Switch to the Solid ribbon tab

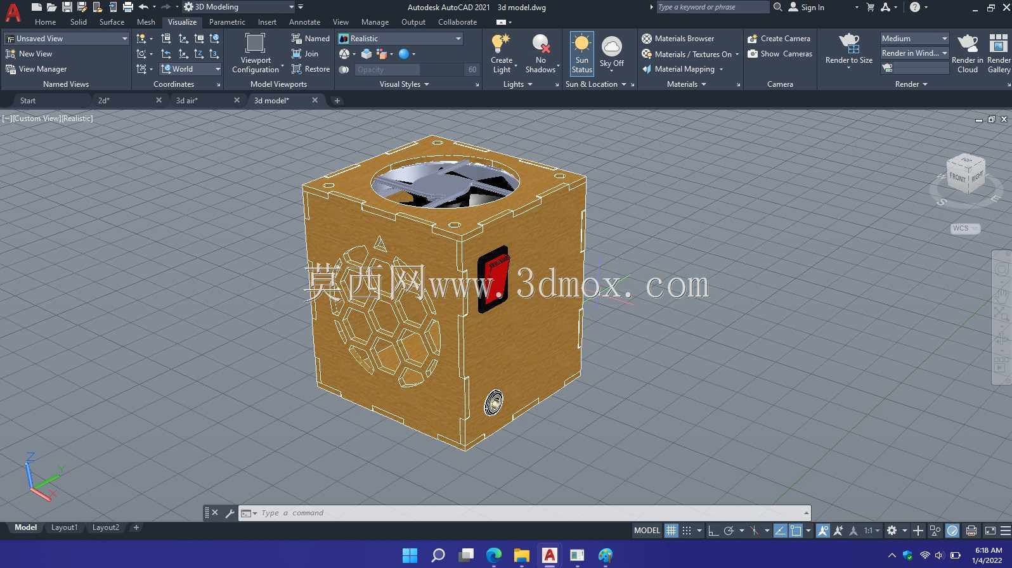(x=79, y=22)
